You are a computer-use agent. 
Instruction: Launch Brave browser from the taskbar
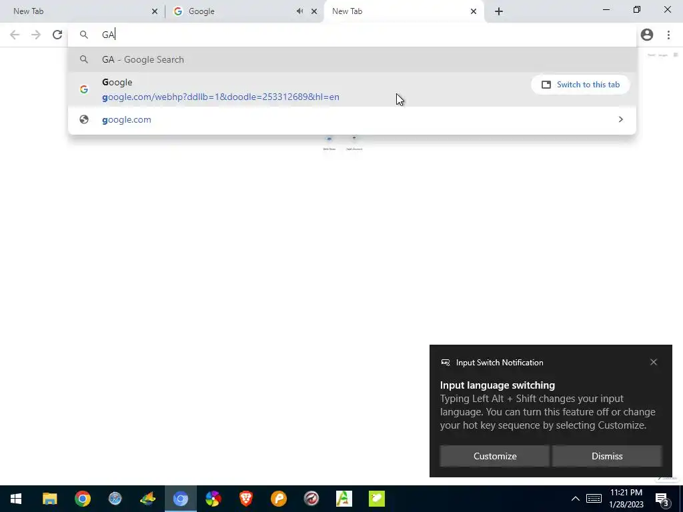[245, 499]
